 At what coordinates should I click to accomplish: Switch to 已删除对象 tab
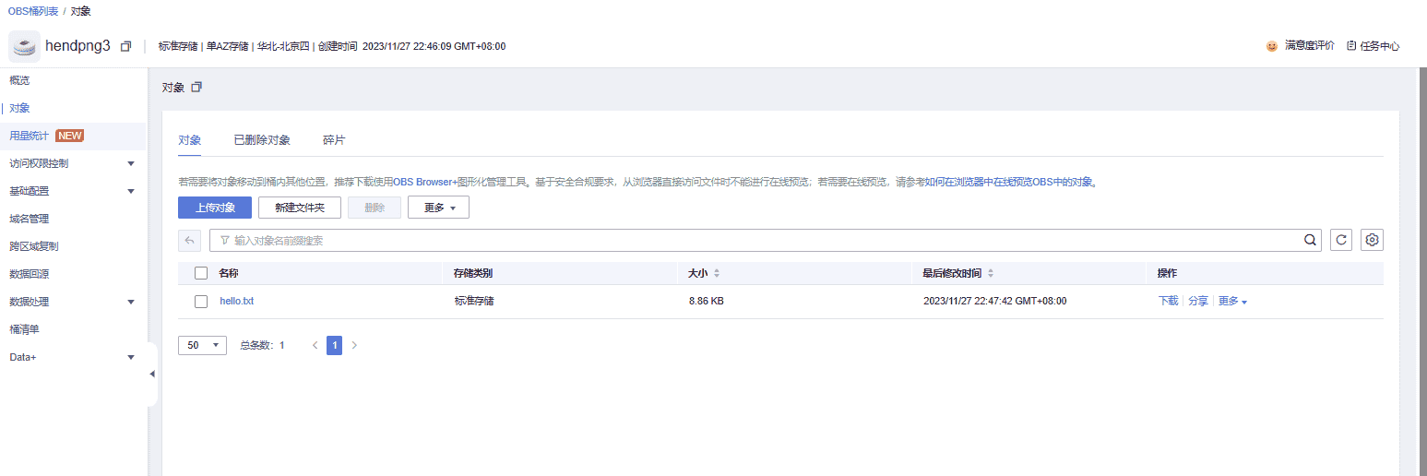click(262, 140)
